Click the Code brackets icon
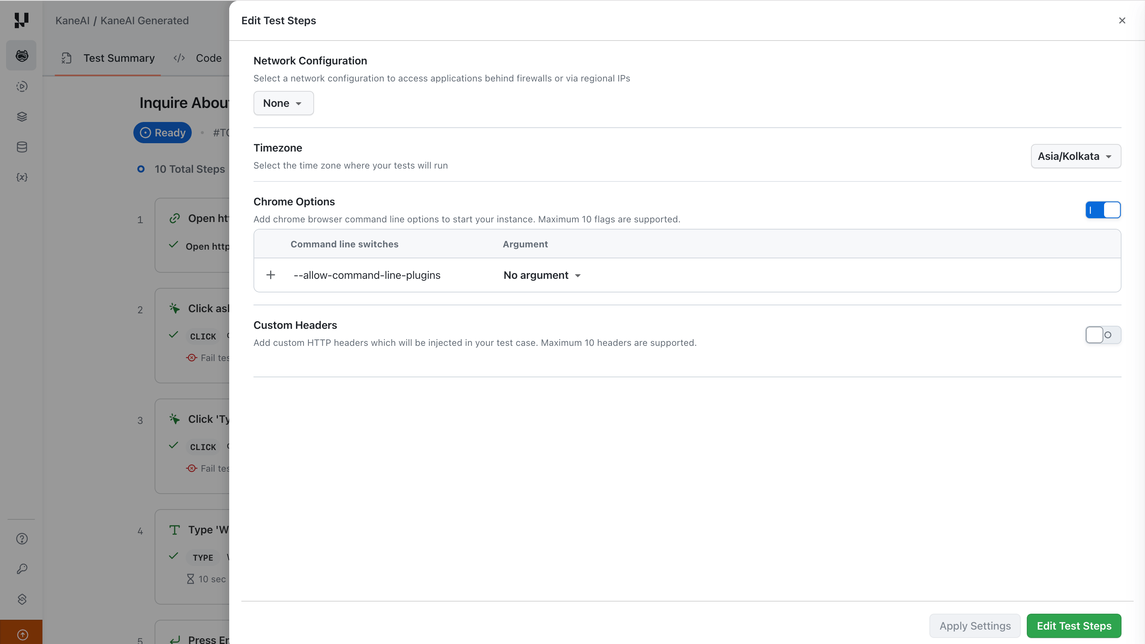This screenshot has height=644, width=1145. 179,58
